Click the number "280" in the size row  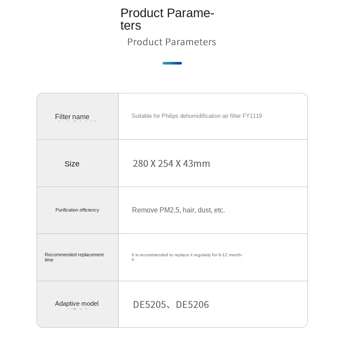pyautogui.click(x=140, y=163)
